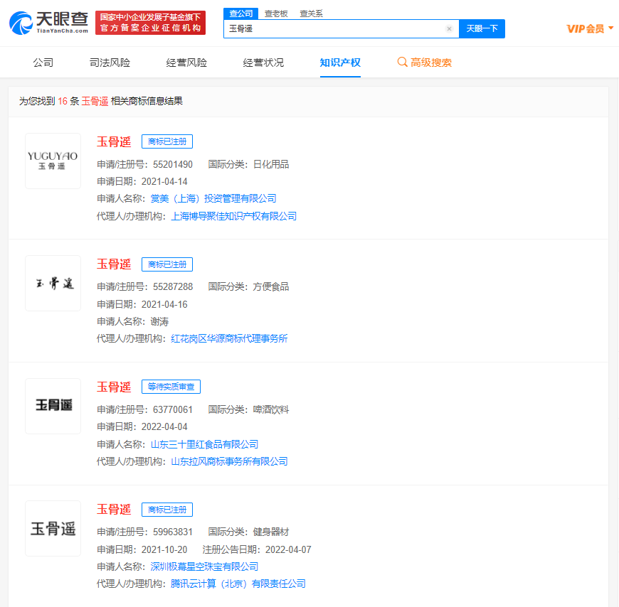Click the result count number 16

[x=63, y=102]
